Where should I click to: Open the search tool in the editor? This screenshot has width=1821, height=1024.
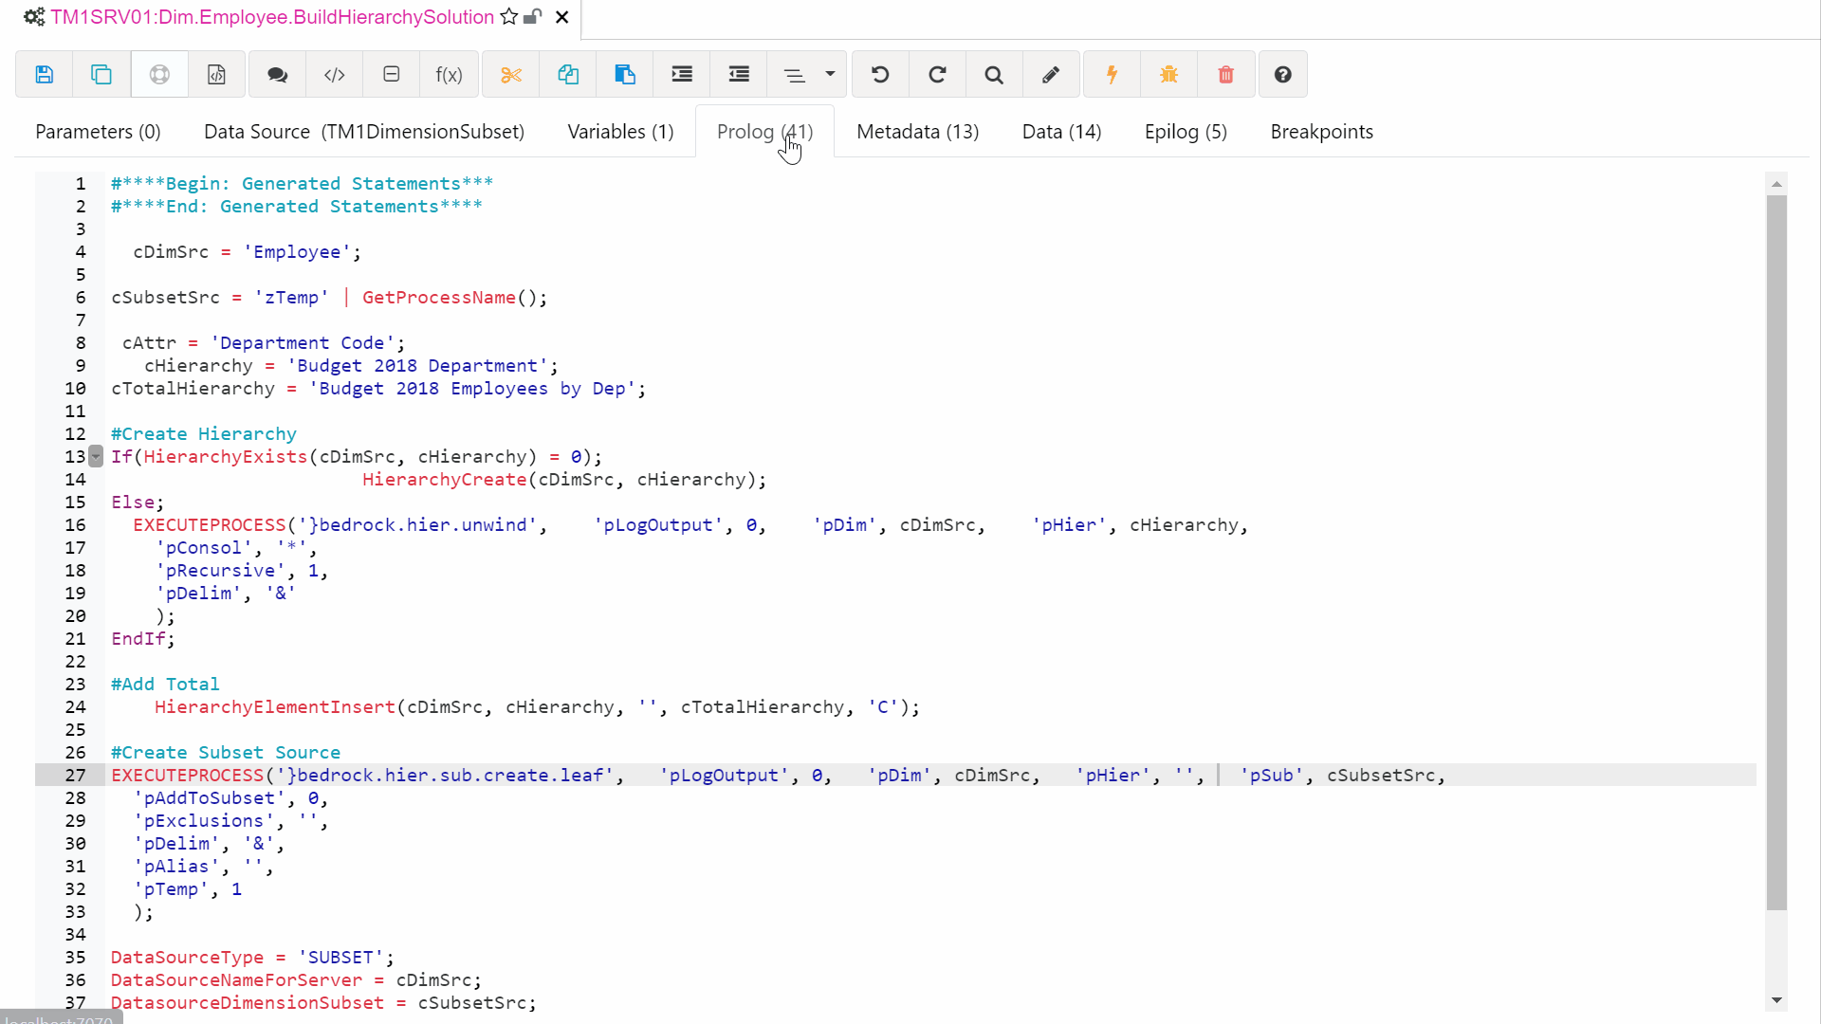pos(993,74)
